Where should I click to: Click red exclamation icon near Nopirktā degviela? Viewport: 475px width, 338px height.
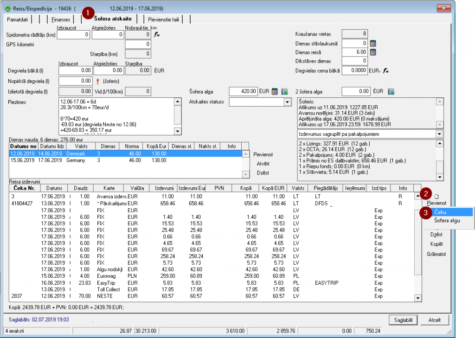point(97,81)
